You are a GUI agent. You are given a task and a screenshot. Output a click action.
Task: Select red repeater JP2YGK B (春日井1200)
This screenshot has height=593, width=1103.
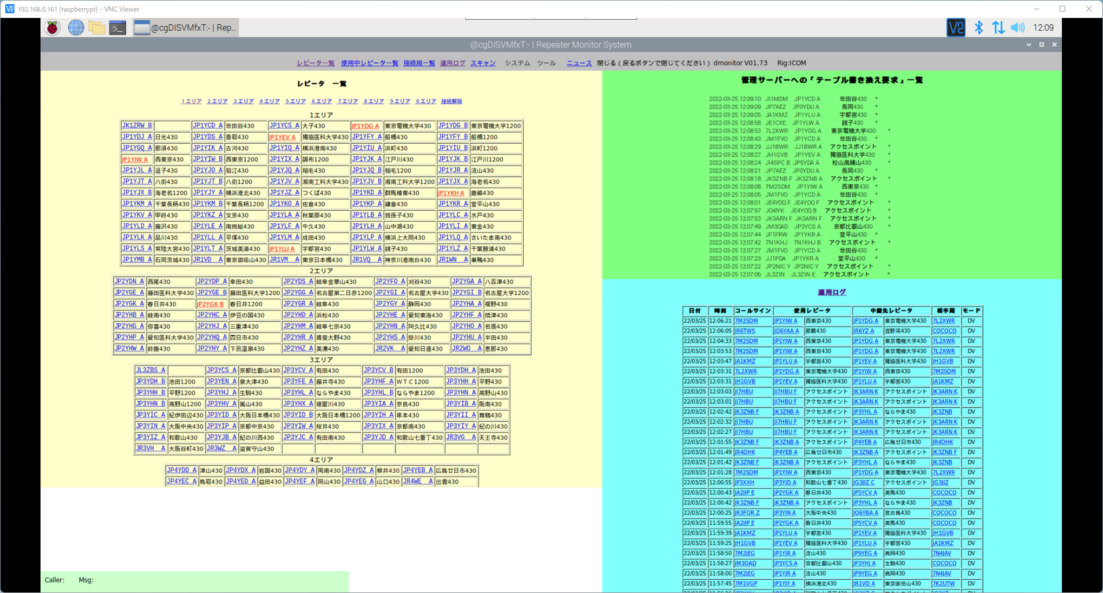[210, 304]
